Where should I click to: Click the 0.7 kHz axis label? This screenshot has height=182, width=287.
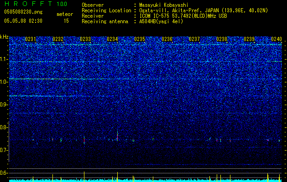point(4,150)
